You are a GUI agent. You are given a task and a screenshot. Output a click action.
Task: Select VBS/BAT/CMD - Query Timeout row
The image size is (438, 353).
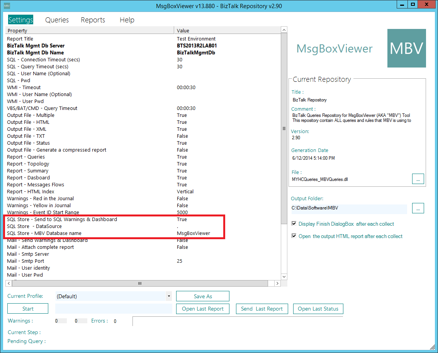[x=143, y=108]
